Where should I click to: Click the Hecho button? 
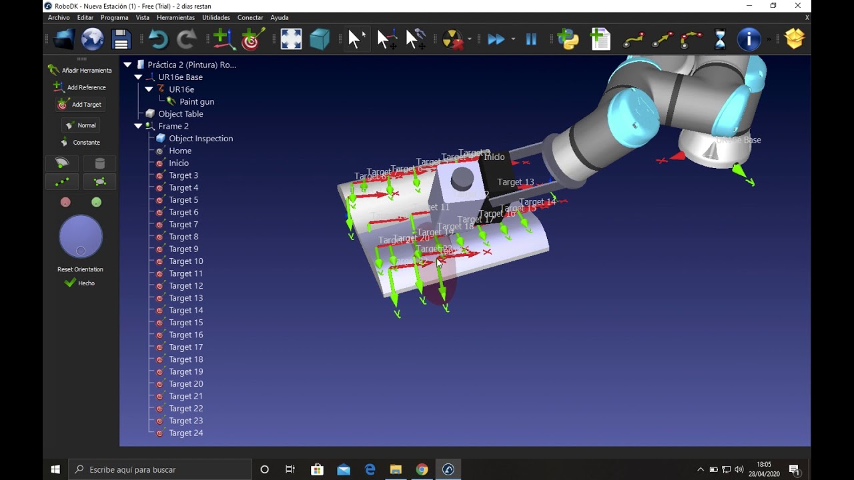point(80,283)
